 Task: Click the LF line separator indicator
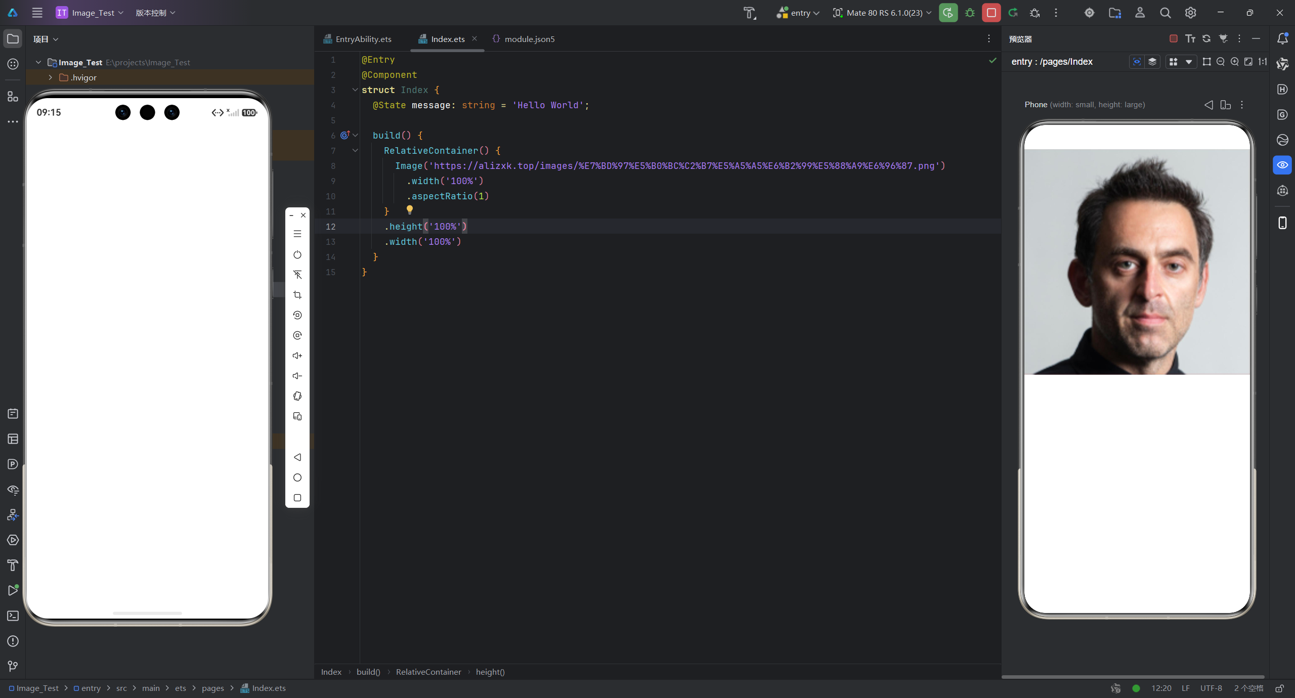(x=1185, y=688)
